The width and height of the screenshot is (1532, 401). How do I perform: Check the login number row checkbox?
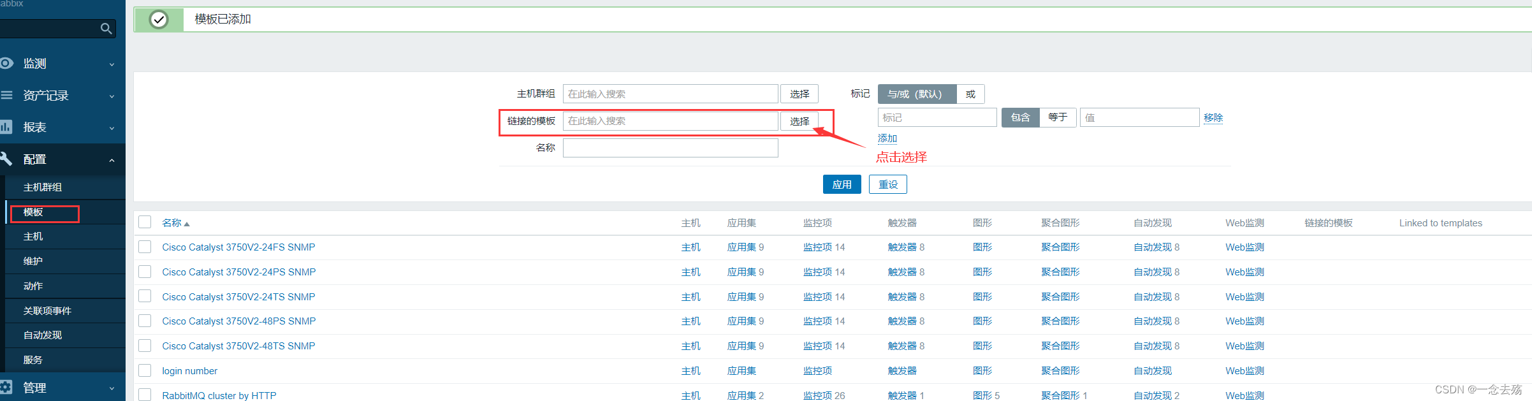[x=145, y=370]
